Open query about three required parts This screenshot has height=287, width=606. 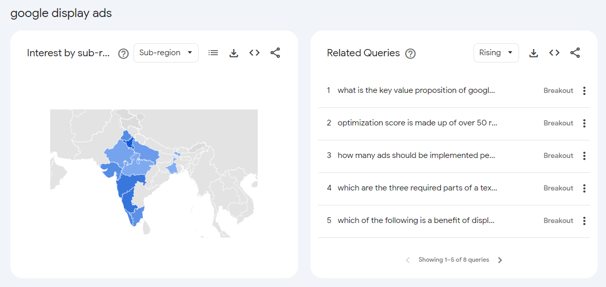point(417,188)
